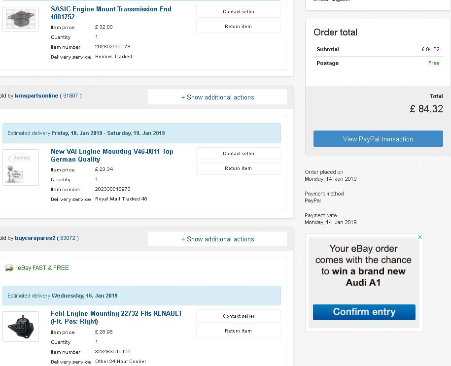This screenshot has height=366, width=451.
Task: View kmspartsonline feedback score 91807
Action: tap(70, 96)
